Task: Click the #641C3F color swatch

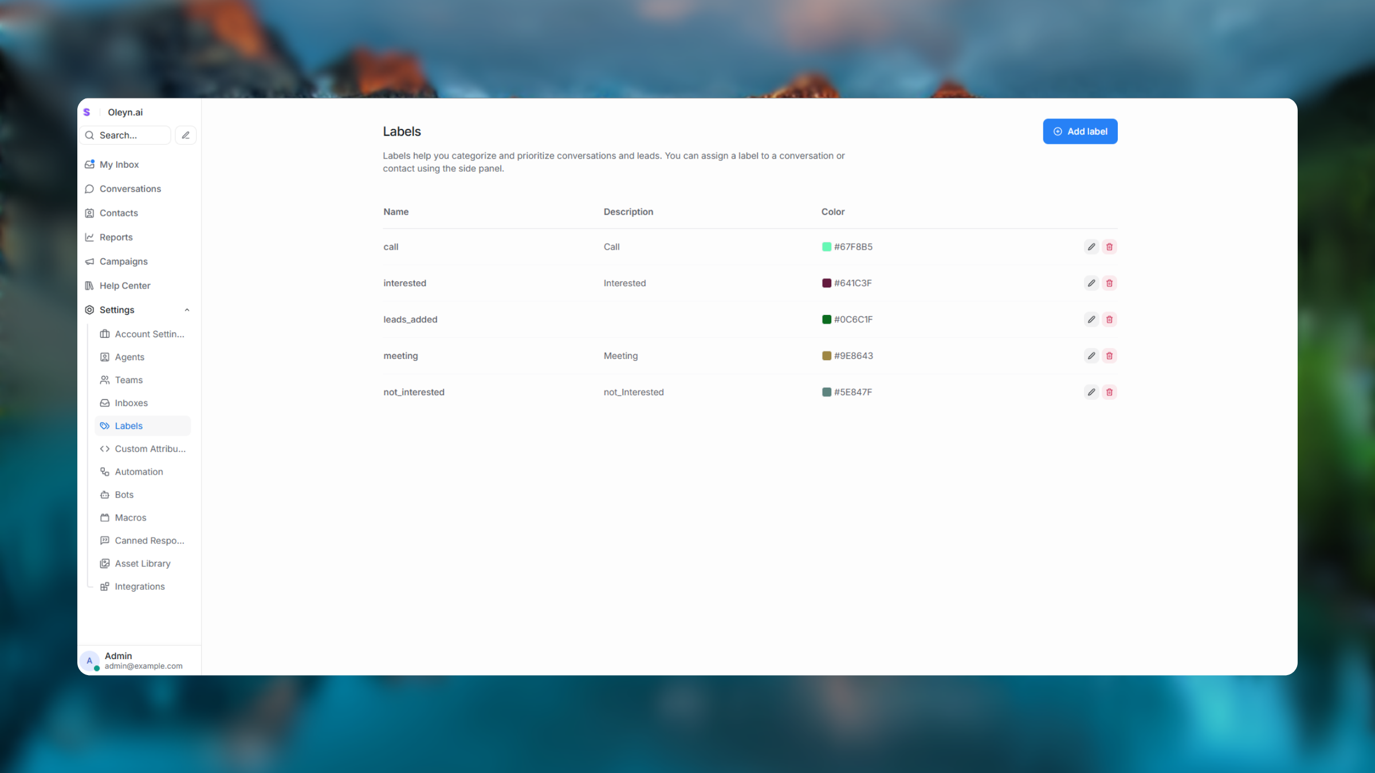Action: [826, 283]
